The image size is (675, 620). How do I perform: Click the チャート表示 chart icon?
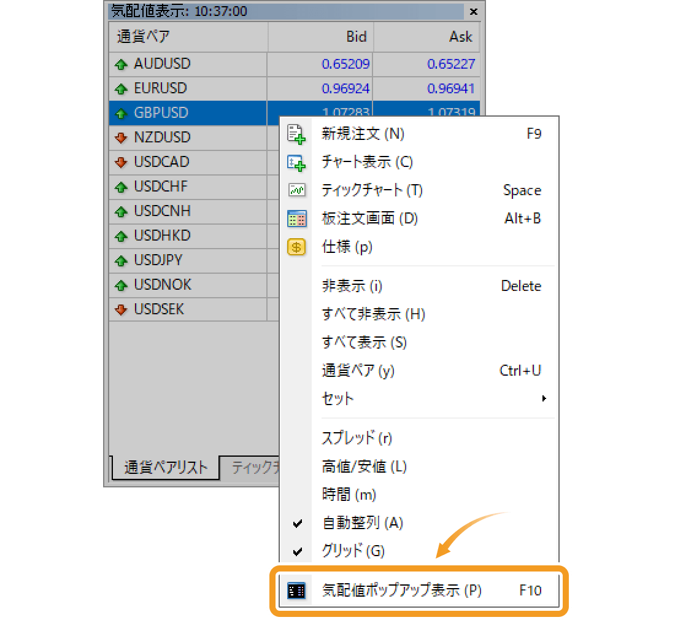(x=296, y=162)
